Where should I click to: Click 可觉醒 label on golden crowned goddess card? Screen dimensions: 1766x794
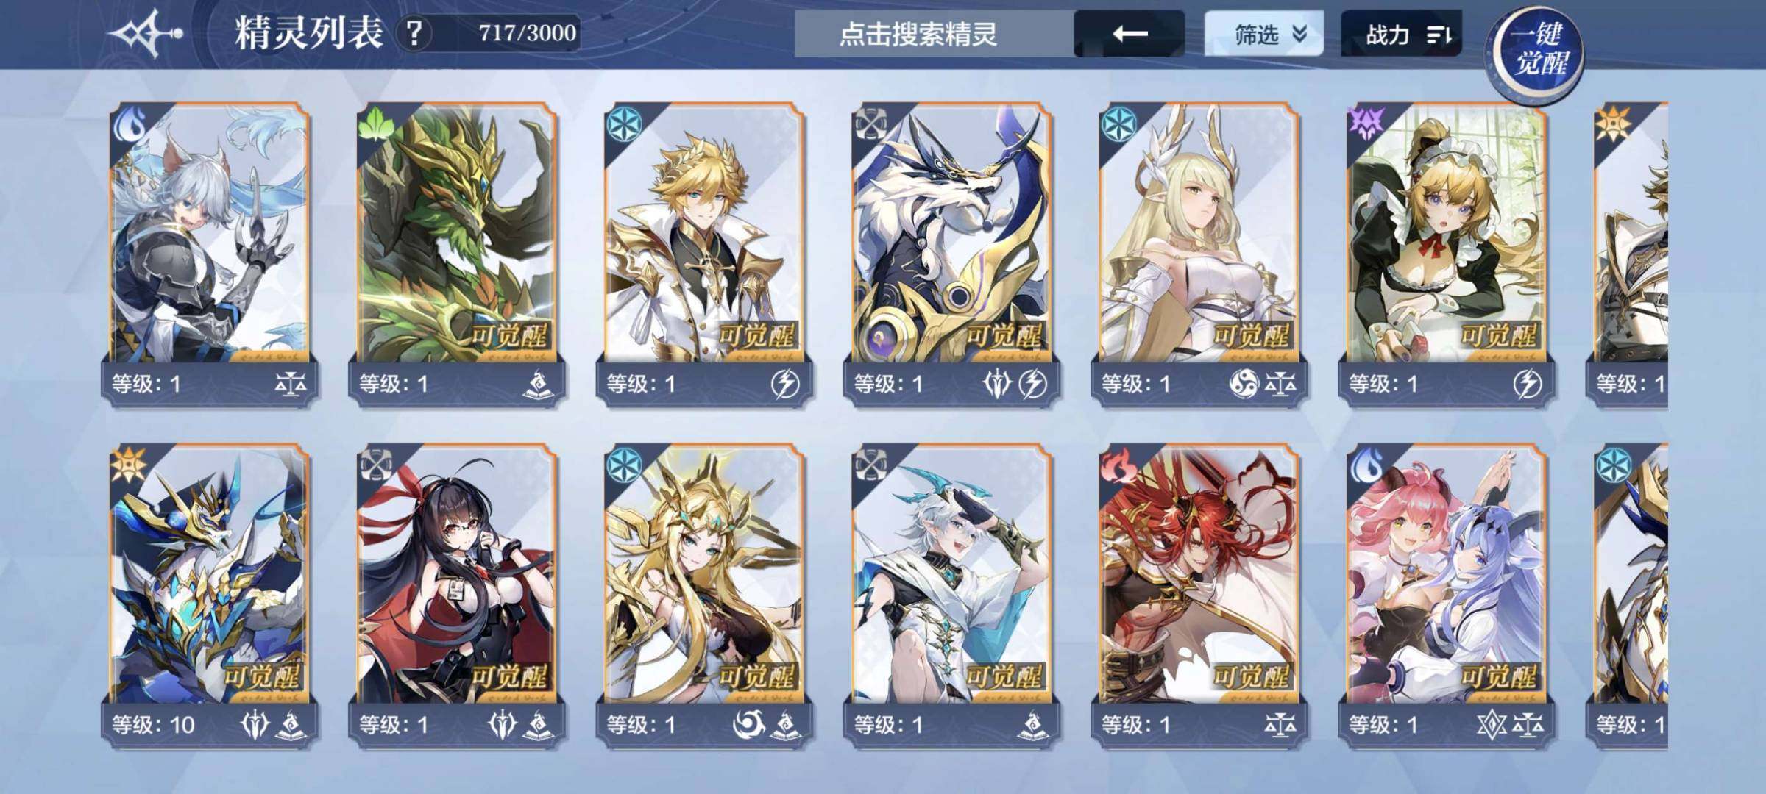(x=756, y=677)
